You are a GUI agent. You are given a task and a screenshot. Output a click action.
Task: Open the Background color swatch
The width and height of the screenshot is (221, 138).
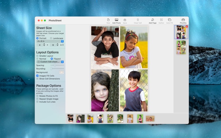[61, 72]
